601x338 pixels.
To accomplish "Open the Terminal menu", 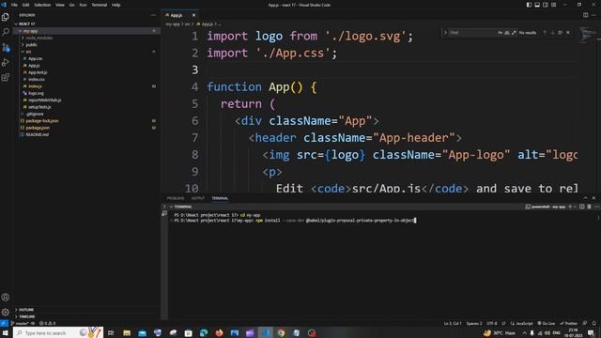I will pos(100,5).
